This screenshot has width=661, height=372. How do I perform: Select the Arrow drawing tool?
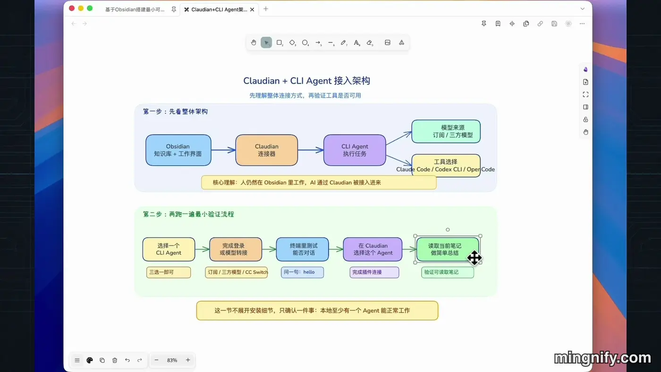[318, 42]
